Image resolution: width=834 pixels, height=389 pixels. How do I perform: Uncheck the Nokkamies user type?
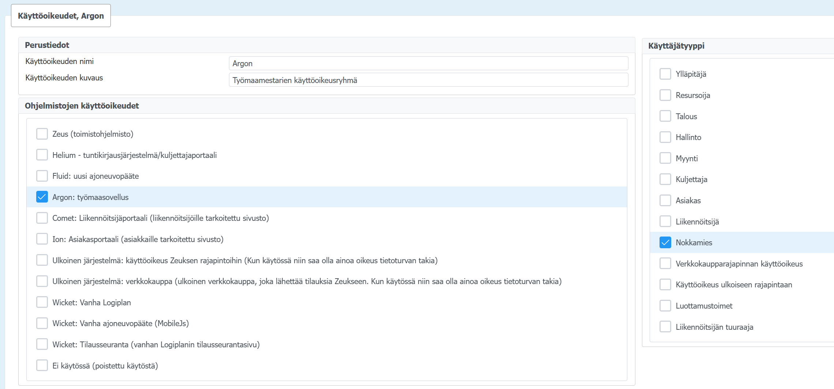(665, 242)
